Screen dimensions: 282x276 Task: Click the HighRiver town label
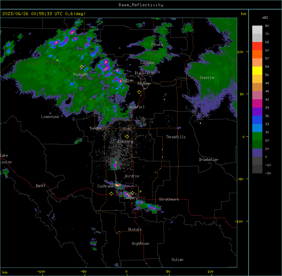141,244
